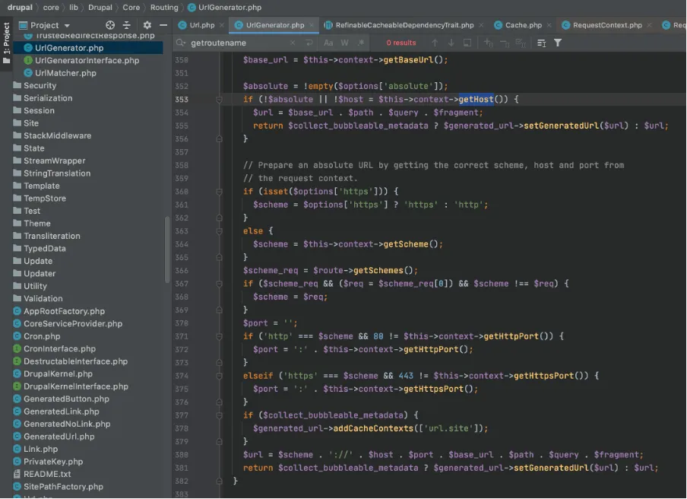Open search history via magnifier icon

(x=180, y=43)
